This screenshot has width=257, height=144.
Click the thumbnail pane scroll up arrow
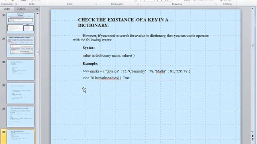coord(37,14)
